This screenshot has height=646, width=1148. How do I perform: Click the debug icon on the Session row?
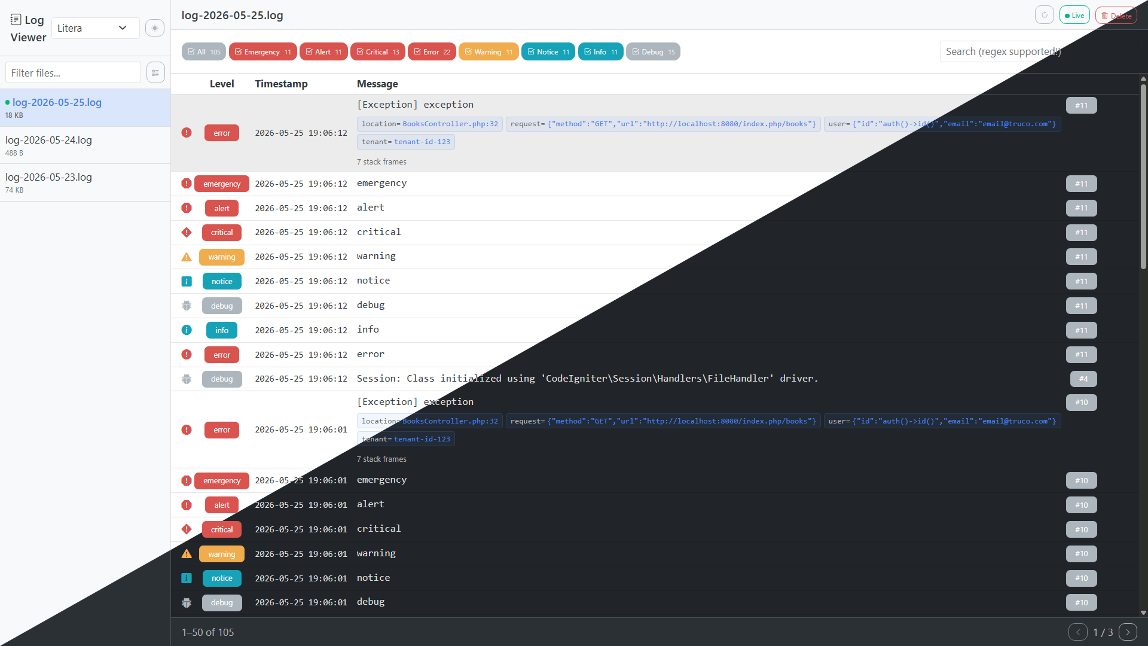pyautogui.click(x=187, y=379)
